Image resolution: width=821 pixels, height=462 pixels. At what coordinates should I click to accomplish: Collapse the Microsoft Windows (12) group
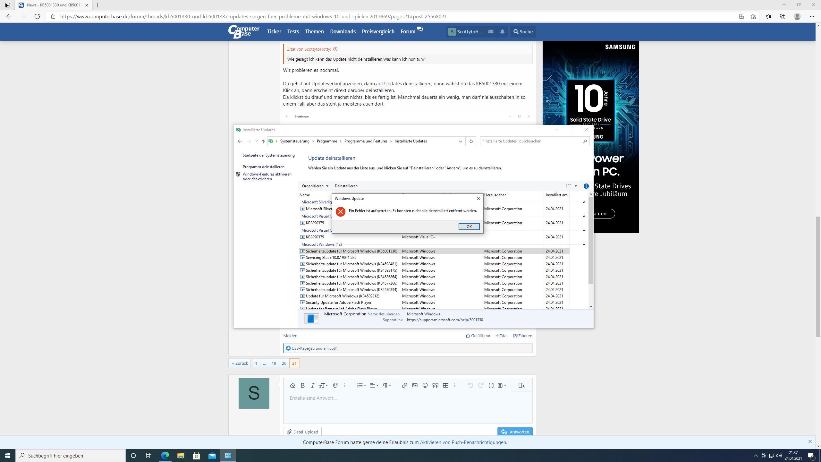584,244
